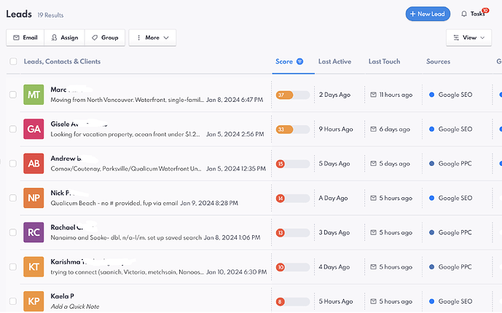Click the last-touch email icon in Karishma's row

(373, 267)
